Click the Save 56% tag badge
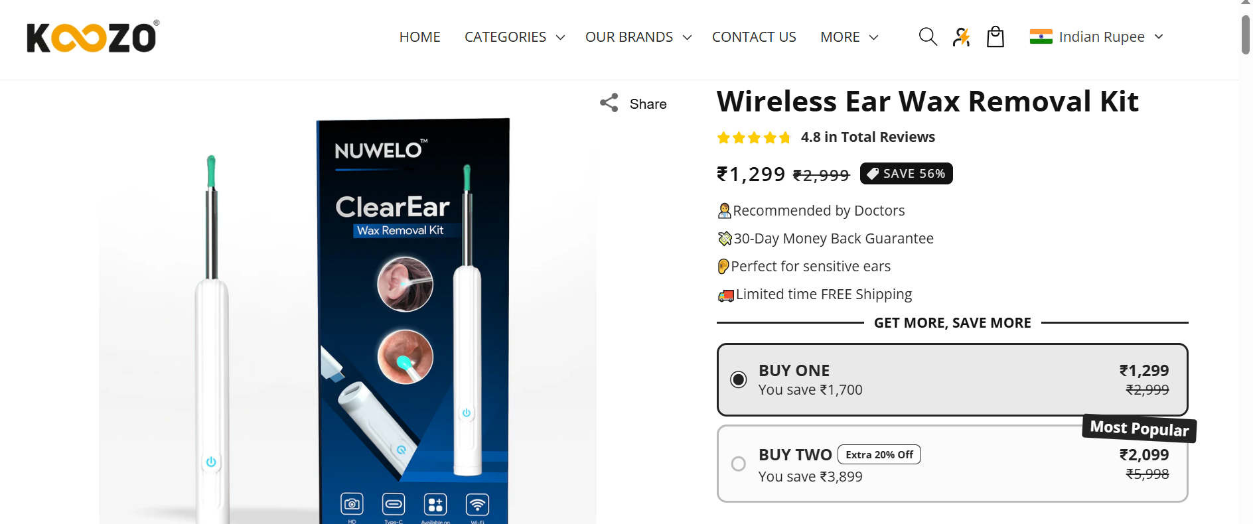1253x524 pixels. [906, 174]
